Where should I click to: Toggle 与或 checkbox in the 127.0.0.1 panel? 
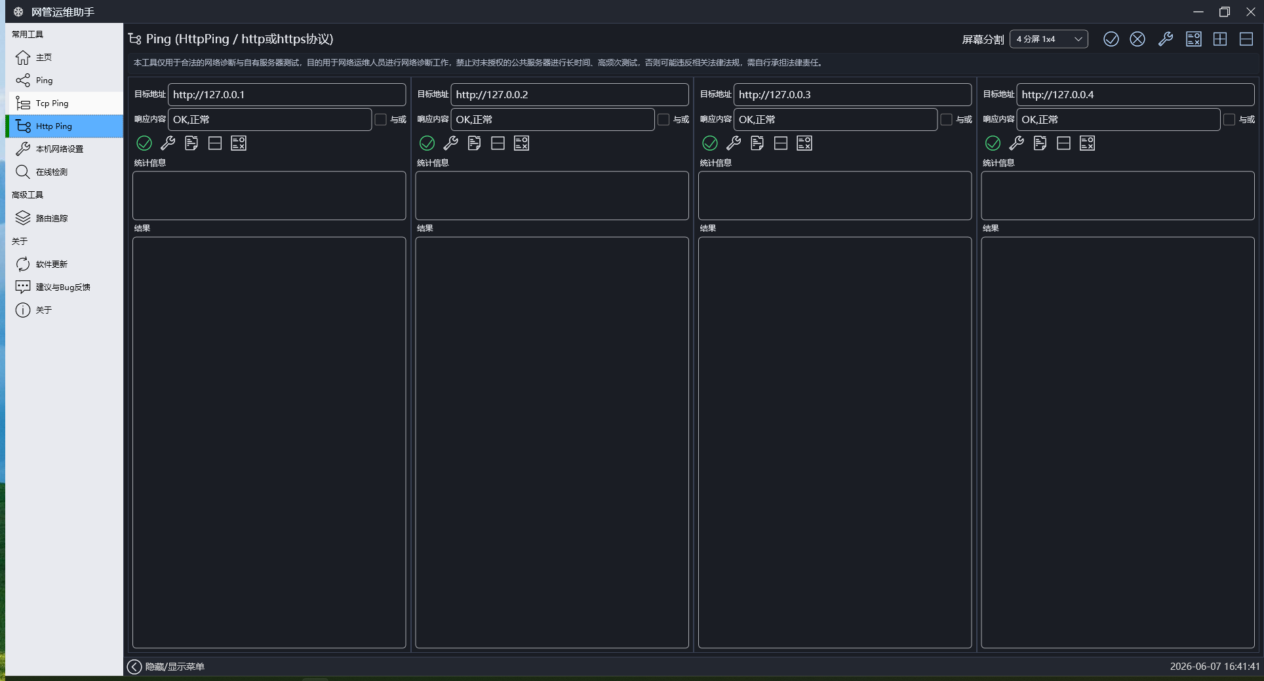click(x=380, y=119)
